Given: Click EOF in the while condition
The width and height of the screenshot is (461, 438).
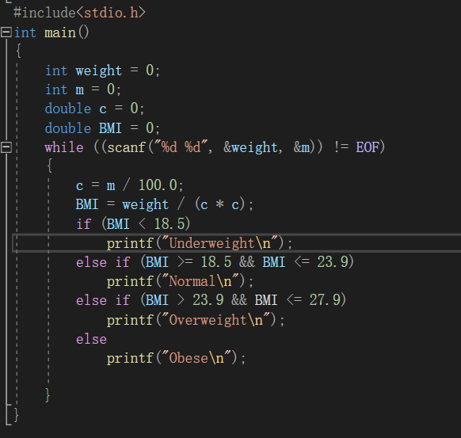Looking at the screenshot, I should (368, 147).
